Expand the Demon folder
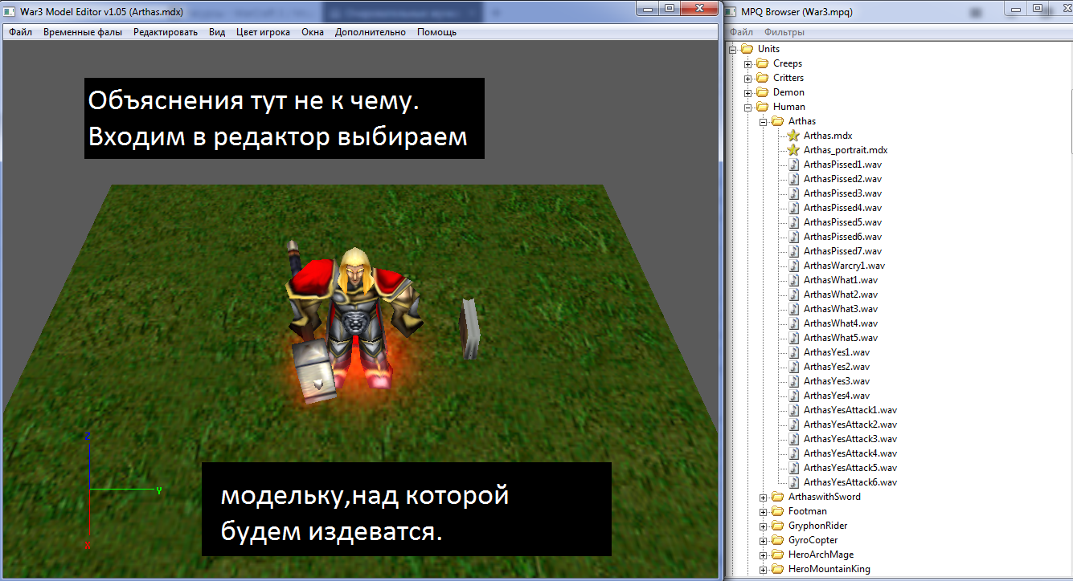Screen dimensions: 1073x581 pyautogui.click(x=748, y=92)
